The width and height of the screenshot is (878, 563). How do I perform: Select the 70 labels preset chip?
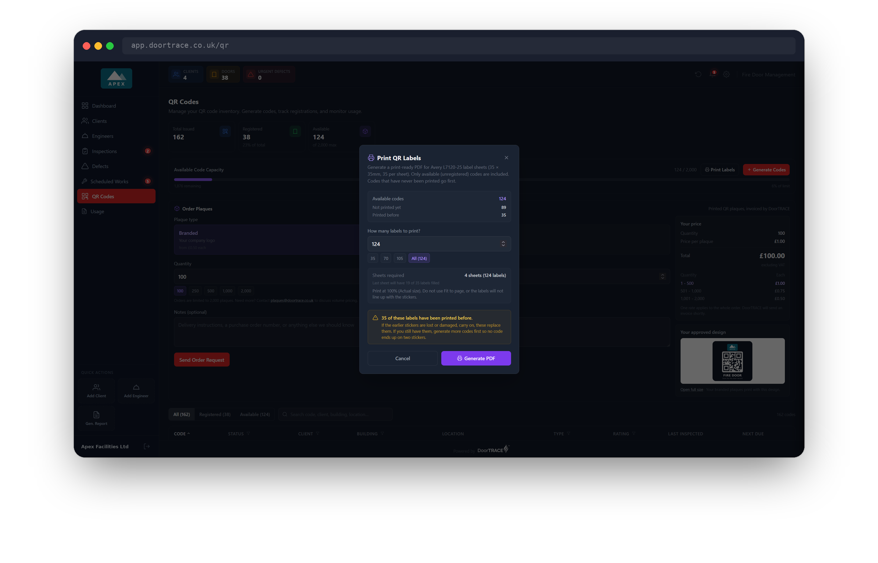[385, 258]
